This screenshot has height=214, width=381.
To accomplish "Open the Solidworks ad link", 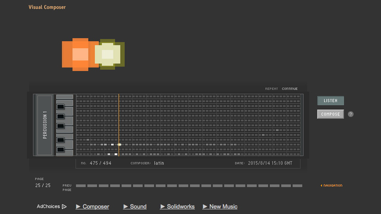I will click(178, 206).
